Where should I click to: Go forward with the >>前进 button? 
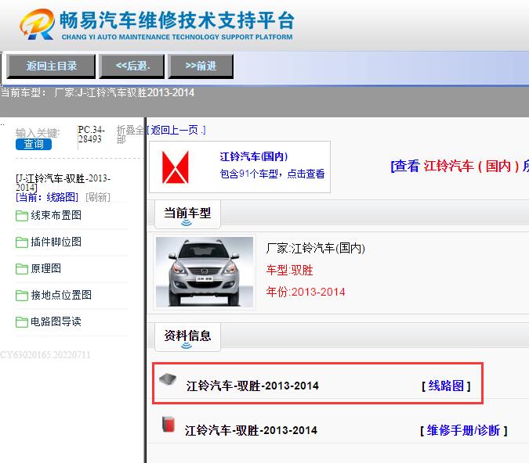click(201, 66)
